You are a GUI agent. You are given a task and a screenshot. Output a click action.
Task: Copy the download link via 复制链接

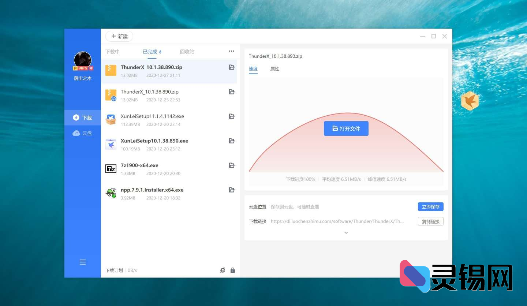[x=430, y=221]
